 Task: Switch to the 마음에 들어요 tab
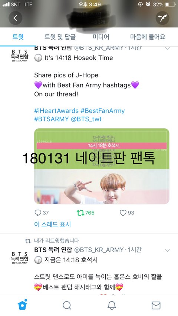148,37
